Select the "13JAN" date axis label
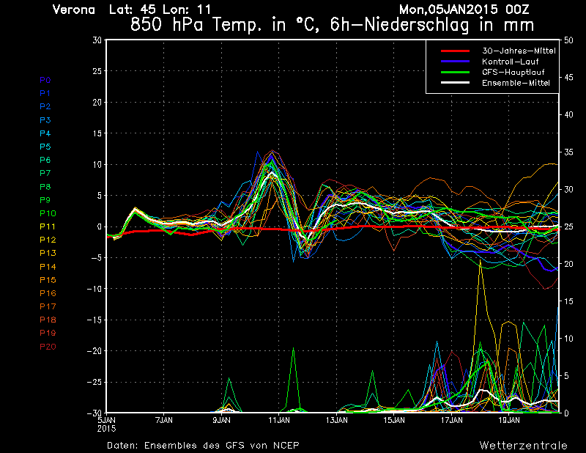Image resolution: width=586 pixels, height=453 pixels. pos(337,420)
